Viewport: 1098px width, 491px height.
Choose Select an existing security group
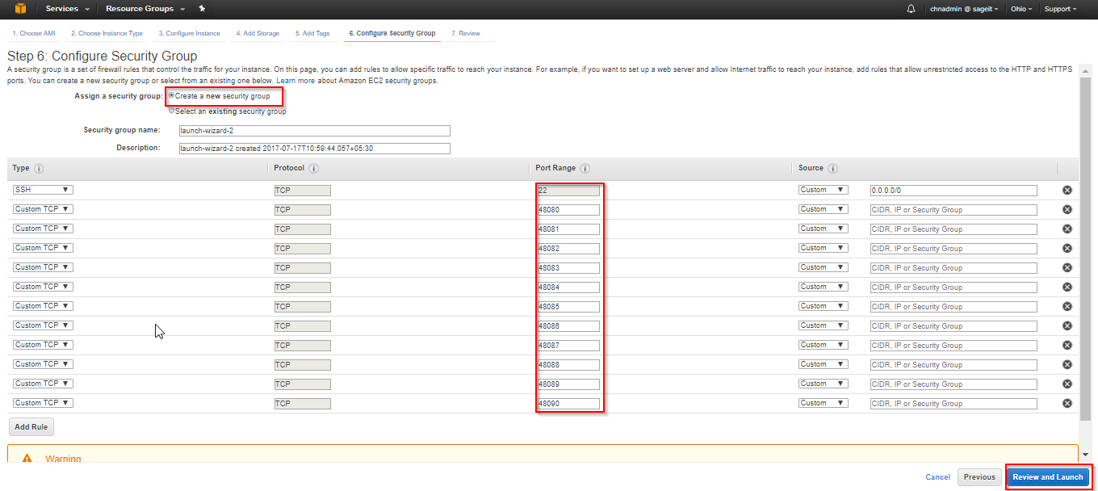point(172,111)
